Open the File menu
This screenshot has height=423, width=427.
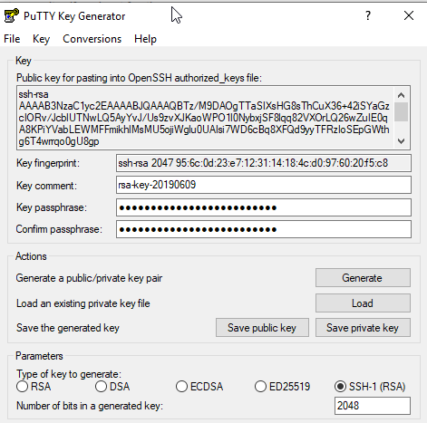[x=12, y=39]
